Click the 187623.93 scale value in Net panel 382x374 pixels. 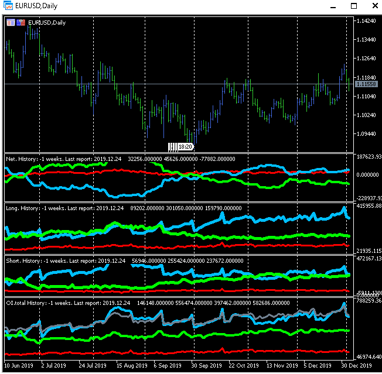click(369, 157)
